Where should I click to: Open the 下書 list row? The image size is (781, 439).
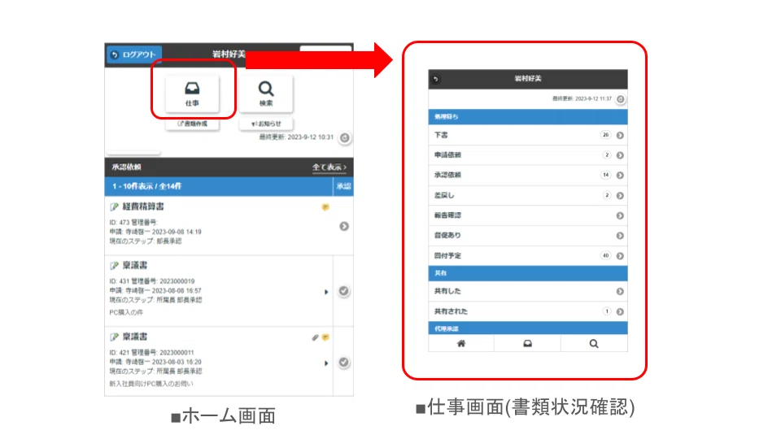click(528, 136)
